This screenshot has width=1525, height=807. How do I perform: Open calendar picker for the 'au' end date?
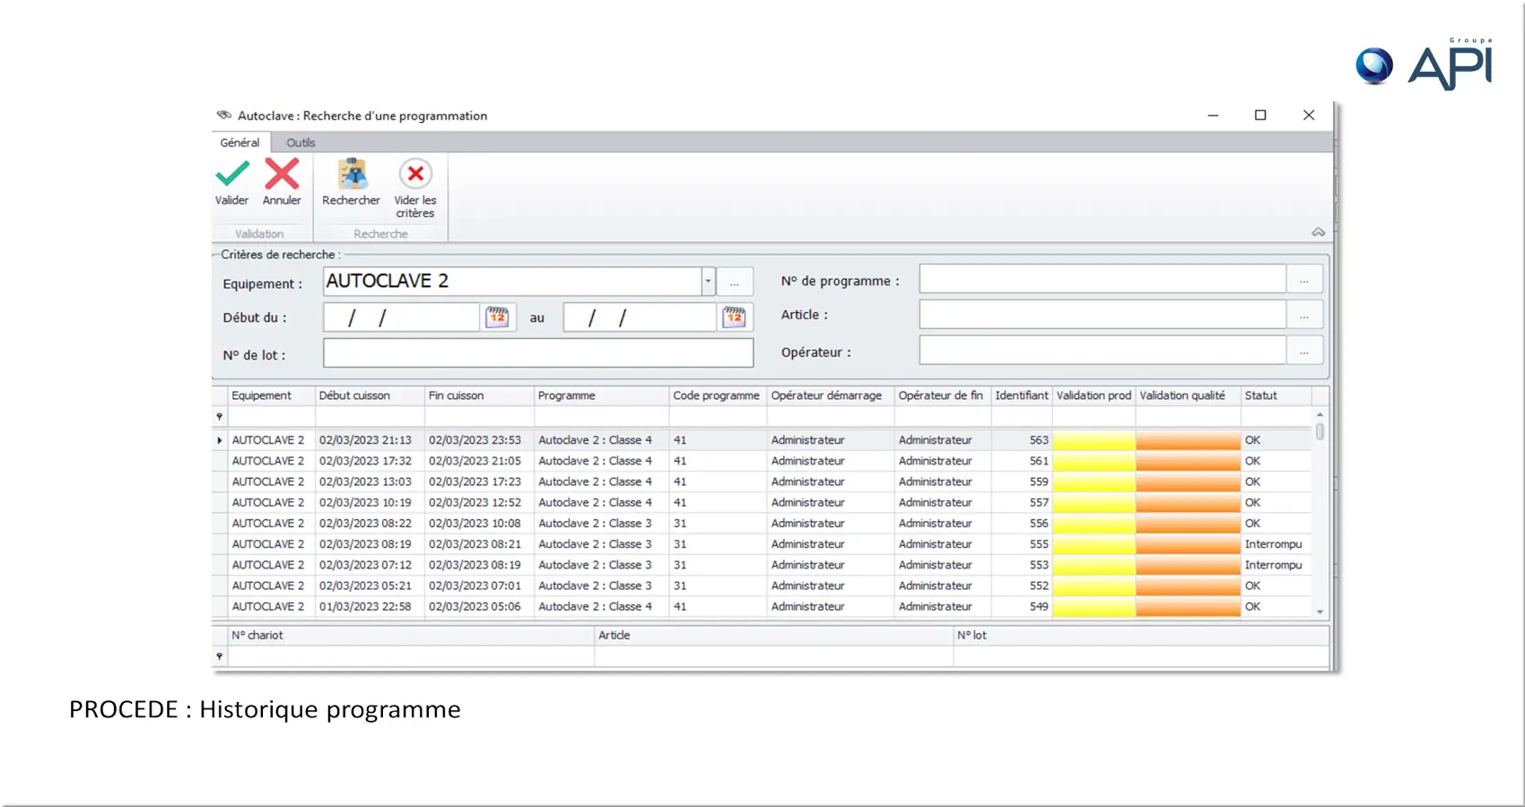735,317
